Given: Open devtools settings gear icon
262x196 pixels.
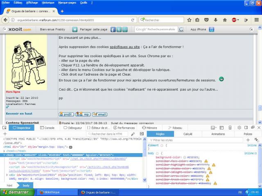Looking at the screenshot, I should (x=239, y=128).
